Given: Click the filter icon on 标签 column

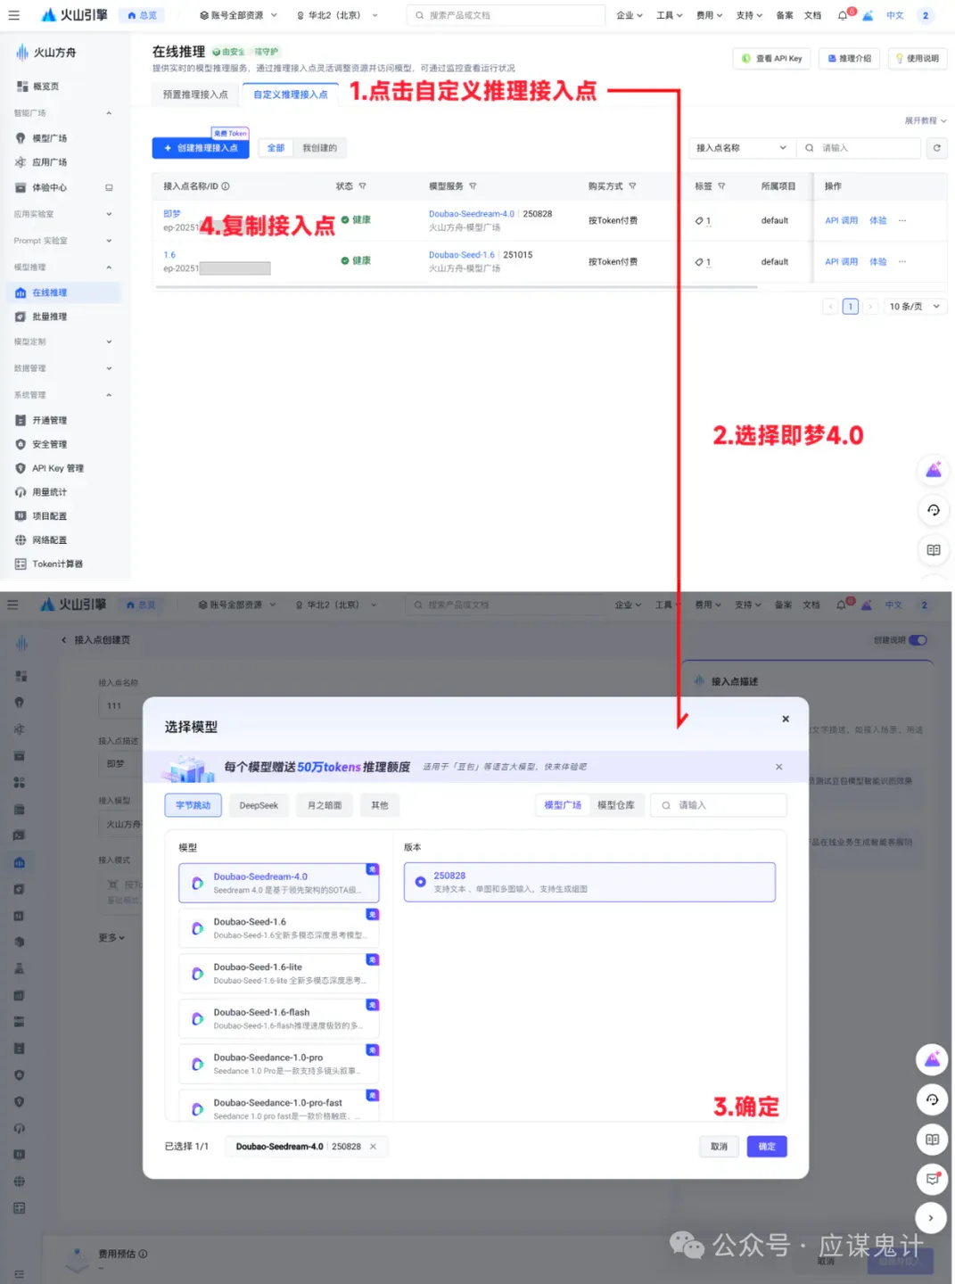Looking at the screenshot, I should click(721, 186).
